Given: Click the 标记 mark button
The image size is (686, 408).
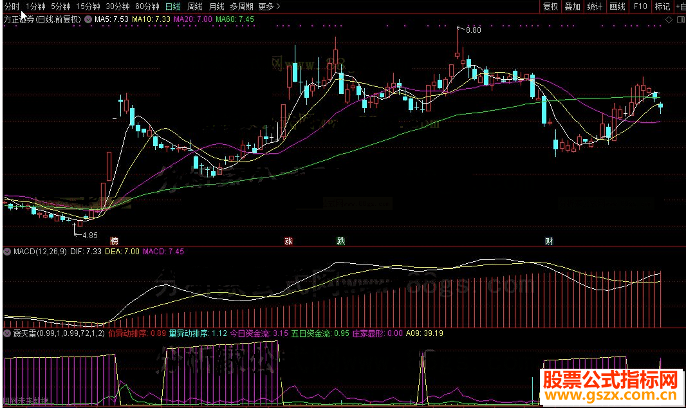Looking at the screenshot, I should [x=662, y=6].
